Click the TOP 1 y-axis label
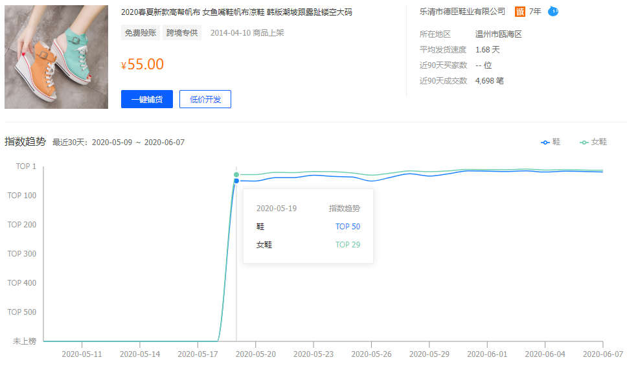Screen dimensions: 638x366 26,166
